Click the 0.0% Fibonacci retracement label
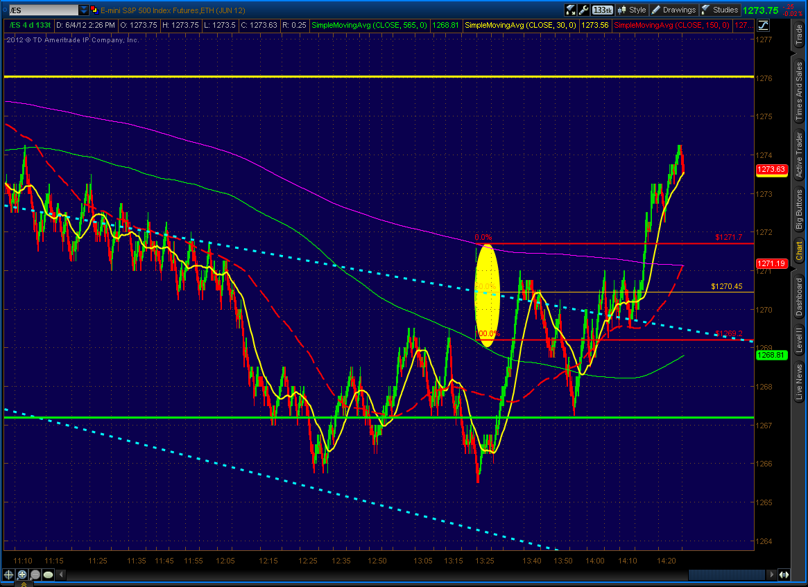The height and width of the screenshot is (587, 808). pos(483,238)
